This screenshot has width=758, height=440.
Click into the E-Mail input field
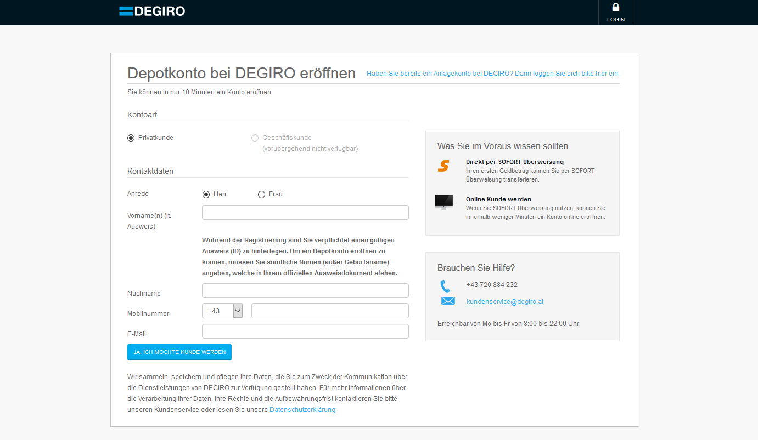[305, 331]
